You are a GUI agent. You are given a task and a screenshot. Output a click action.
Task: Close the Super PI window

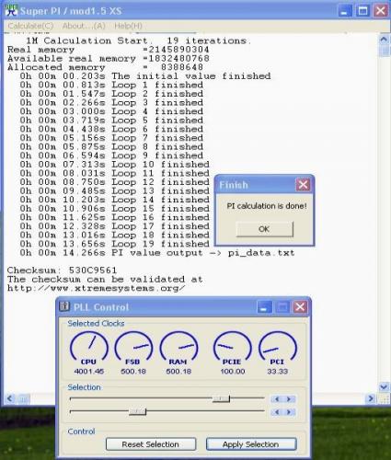381,11
